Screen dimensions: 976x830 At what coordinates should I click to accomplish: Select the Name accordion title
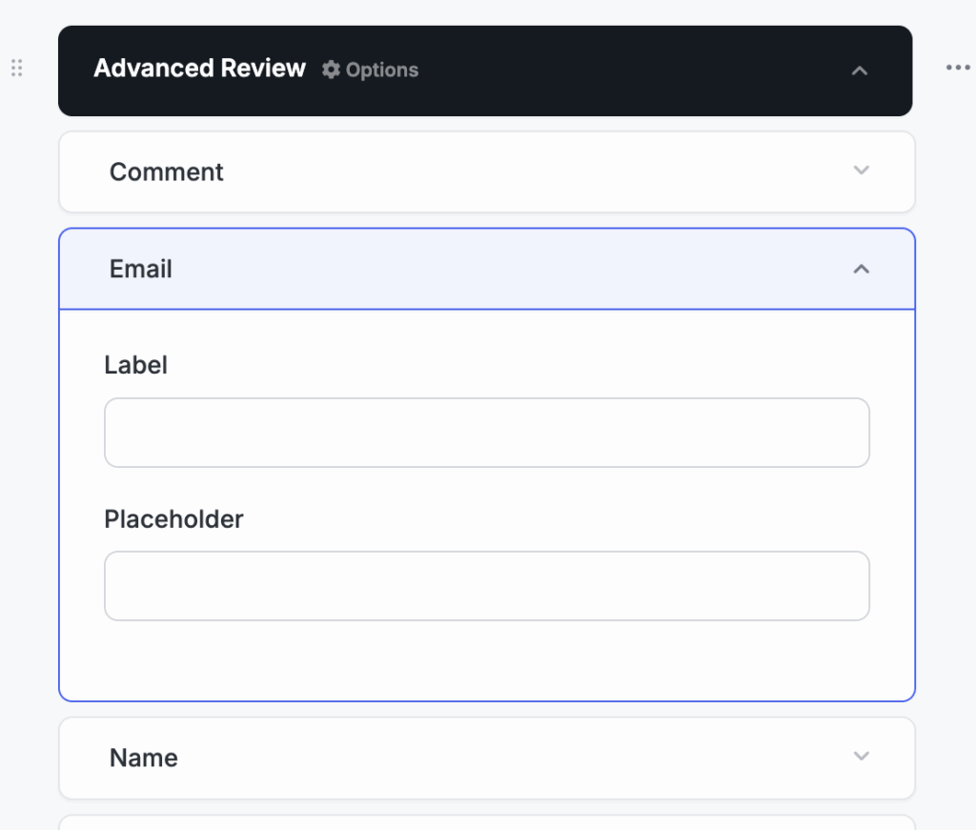click(144, 759)
